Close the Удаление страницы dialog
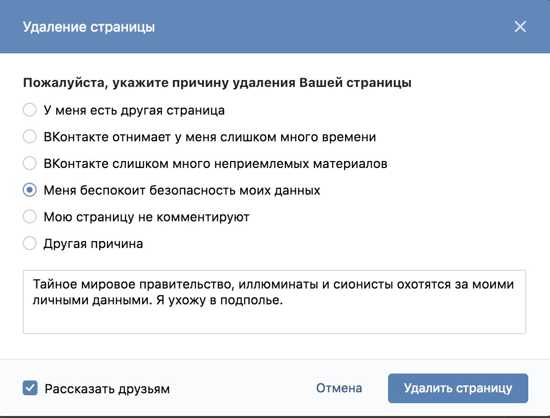 coord(520,27)
